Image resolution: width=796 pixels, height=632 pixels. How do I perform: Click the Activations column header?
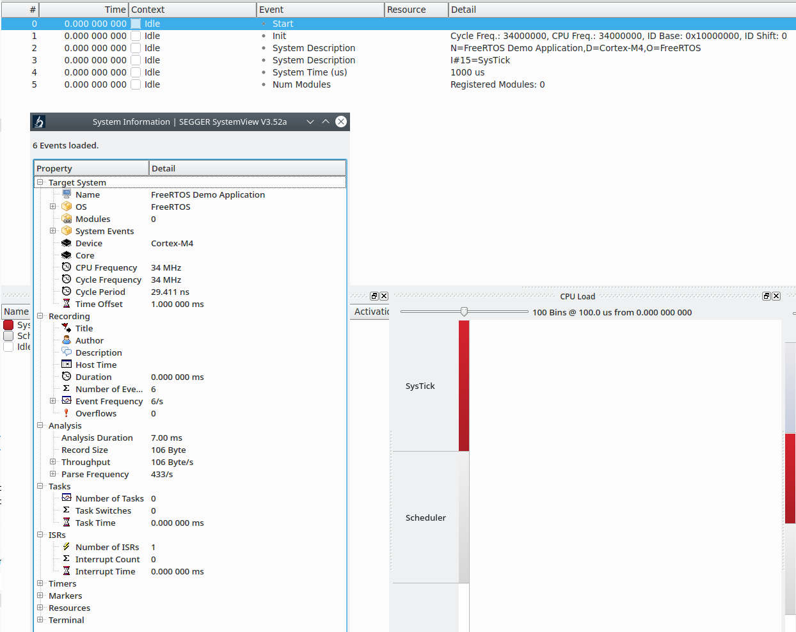coord(370,312)
